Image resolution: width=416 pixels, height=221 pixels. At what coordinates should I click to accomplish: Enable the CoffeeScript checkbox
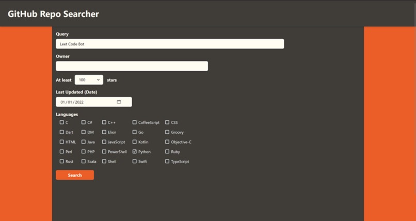[135, 122]
